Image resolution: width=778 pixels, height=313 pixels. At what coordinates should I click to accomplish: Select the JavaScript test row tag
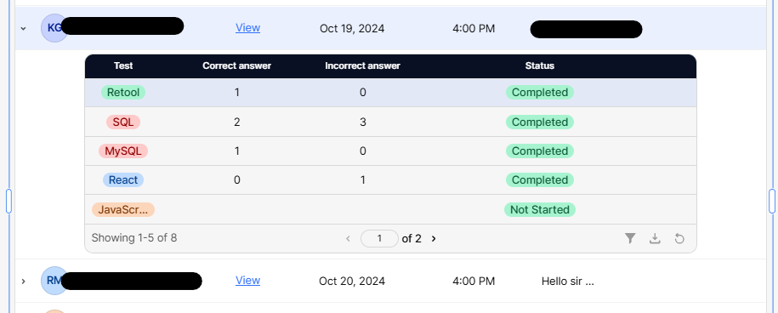tap(123, 210)
